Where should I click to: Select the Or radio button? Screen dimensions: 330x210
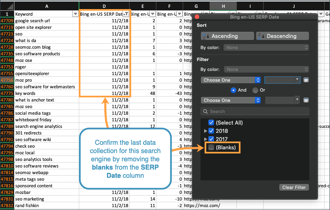(x=255, y=90)
